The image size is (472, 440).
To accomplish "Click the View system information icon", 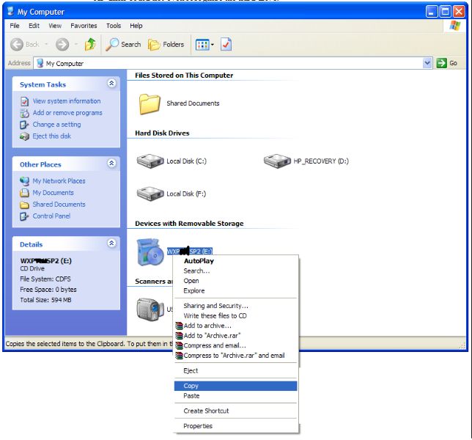I will click(24, 101).
